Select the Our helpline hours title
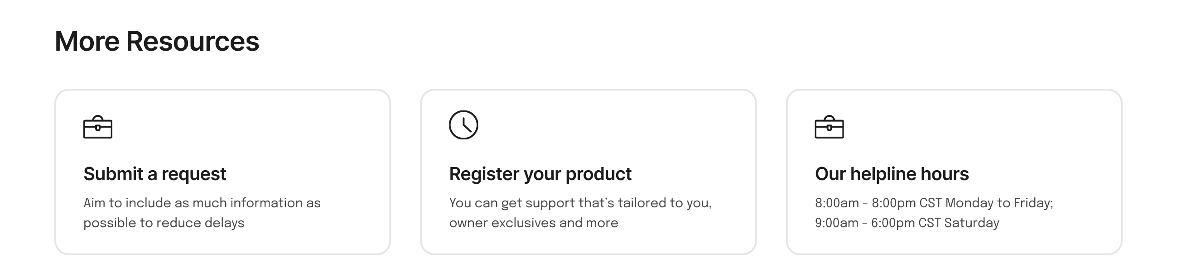 892,174
